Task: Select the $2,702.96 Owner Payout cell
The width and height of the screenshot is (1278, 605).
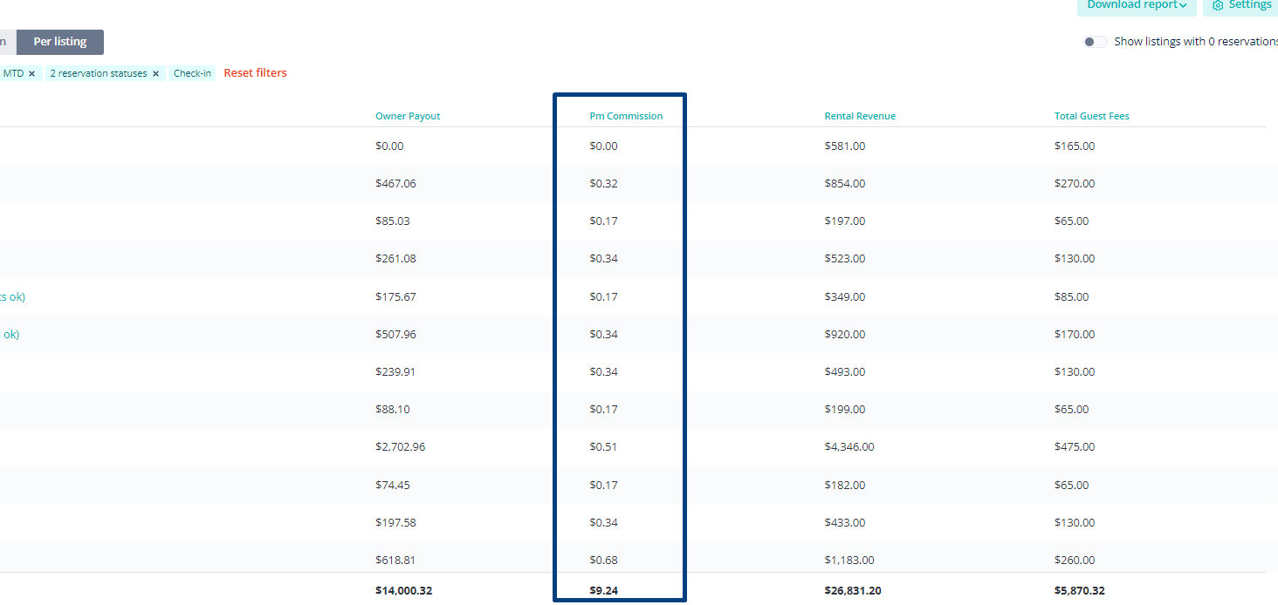Action: click(401, 447)
